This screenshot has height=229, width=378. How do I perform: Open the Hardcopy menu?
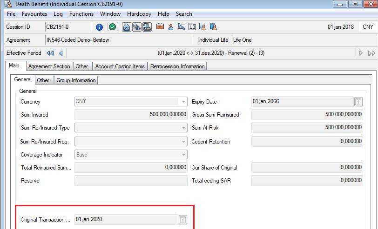coord(139,14)
